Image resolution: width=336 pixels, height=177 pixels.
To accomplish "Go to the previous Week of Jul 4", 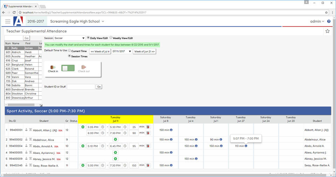I will [x=100, y=51].
